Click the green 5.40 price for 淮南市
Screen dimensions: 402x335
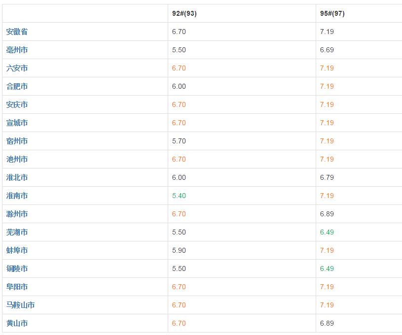179,196
